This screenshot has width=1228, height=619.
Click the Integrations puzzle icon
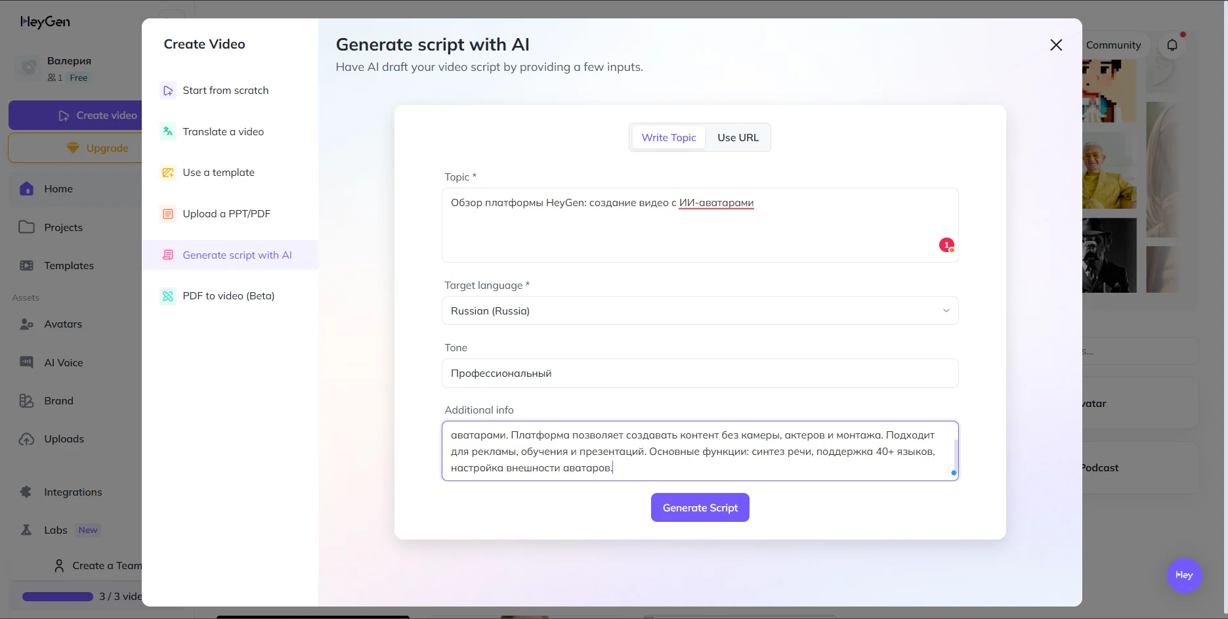pyautogui.click(x=26, y=492)
